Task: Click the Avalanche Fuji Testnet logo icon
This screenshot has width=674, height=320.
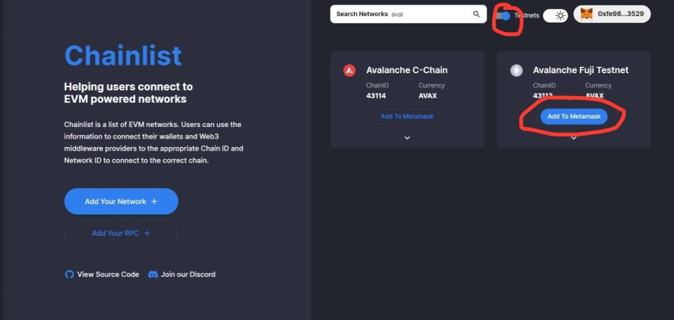Action: coord(516,70)
